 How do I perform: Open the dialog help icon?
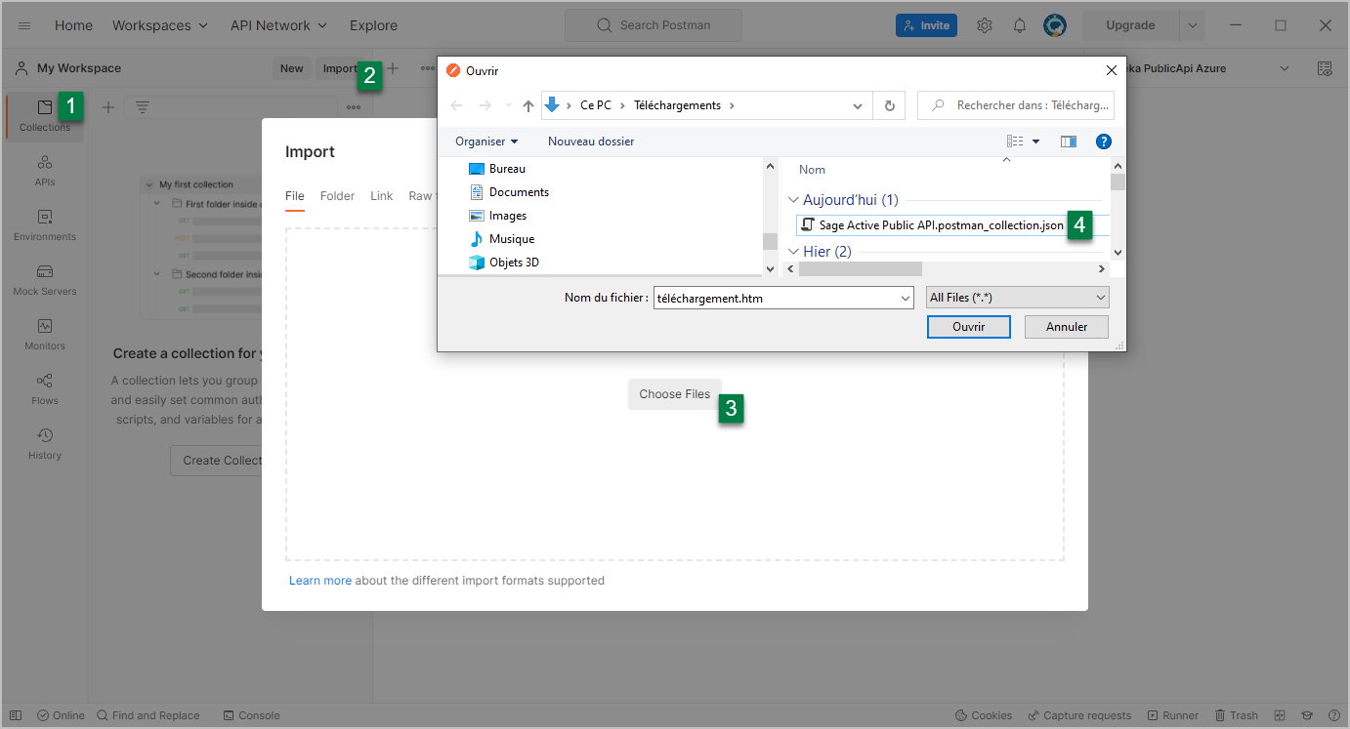click(x=1104, y=142)
